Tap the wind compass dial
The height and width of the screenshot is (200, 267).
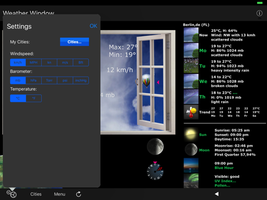155,171
